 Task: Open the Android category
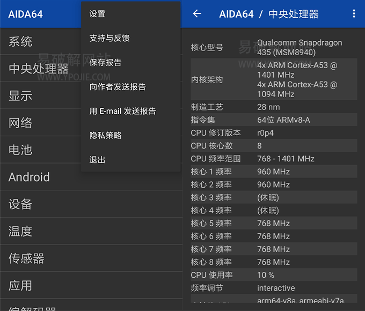[91, 177]
